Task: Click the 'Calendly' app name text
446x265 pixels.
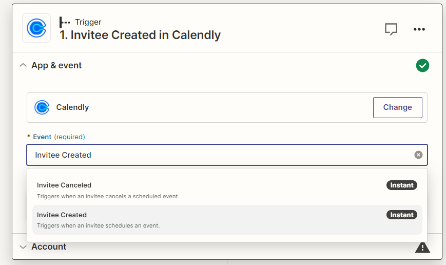Action: pyautogui.click(x=72, y=107)
